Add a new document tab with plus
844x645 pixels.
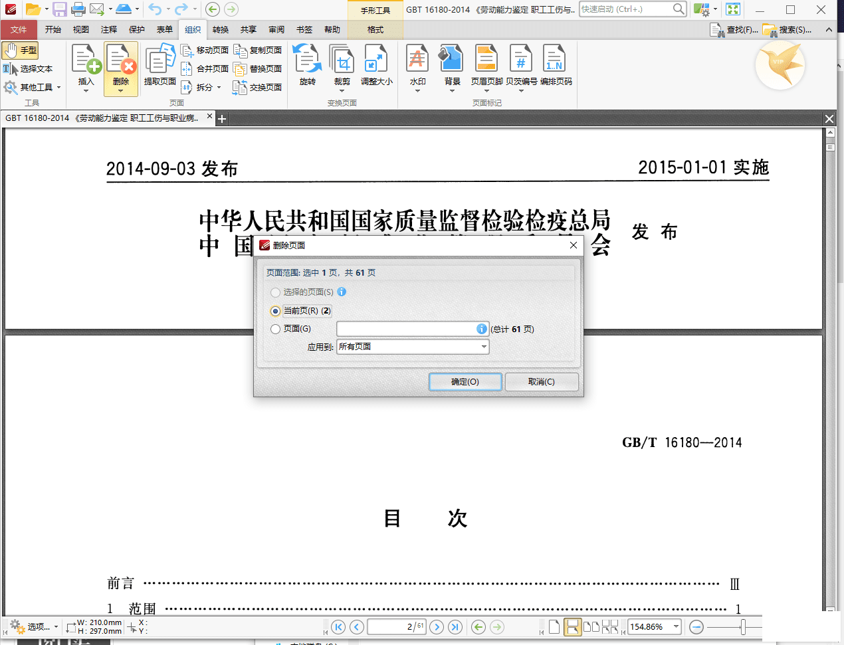point(223,119)
